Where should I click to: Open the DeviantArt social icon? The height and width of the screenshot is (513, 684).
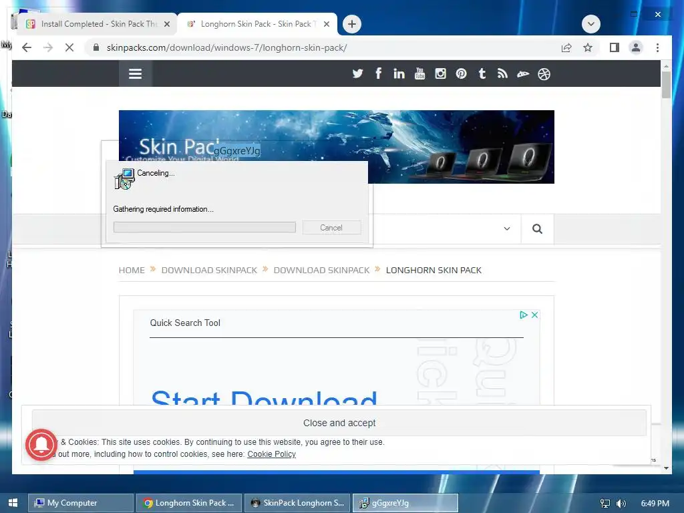[523, 74]
